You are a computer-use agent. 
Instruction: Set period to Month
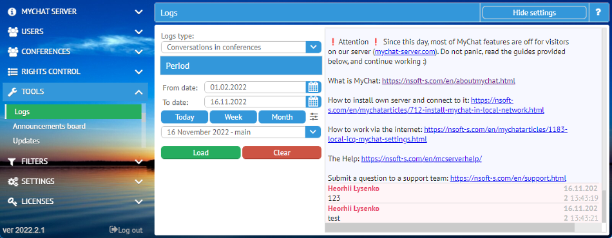[x=282, y=117]
